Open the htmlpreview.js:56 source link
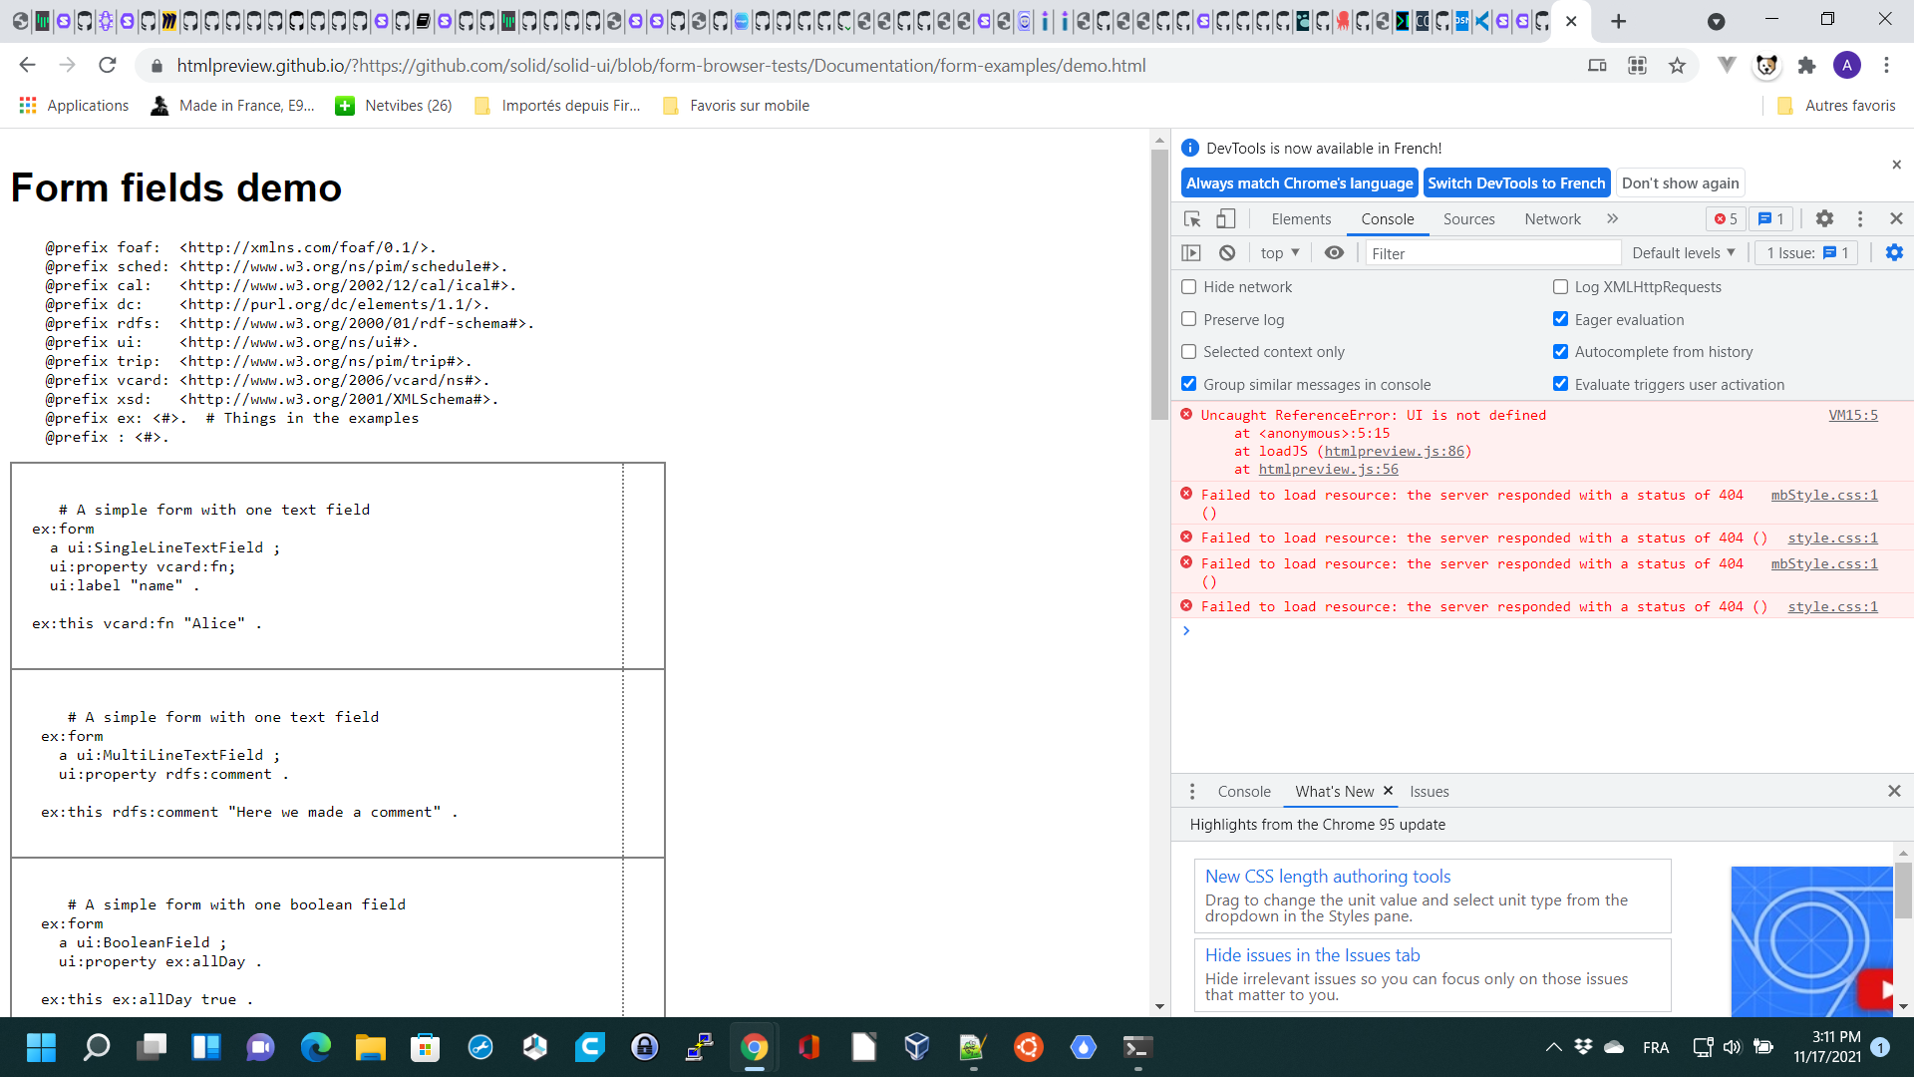 1328,470
